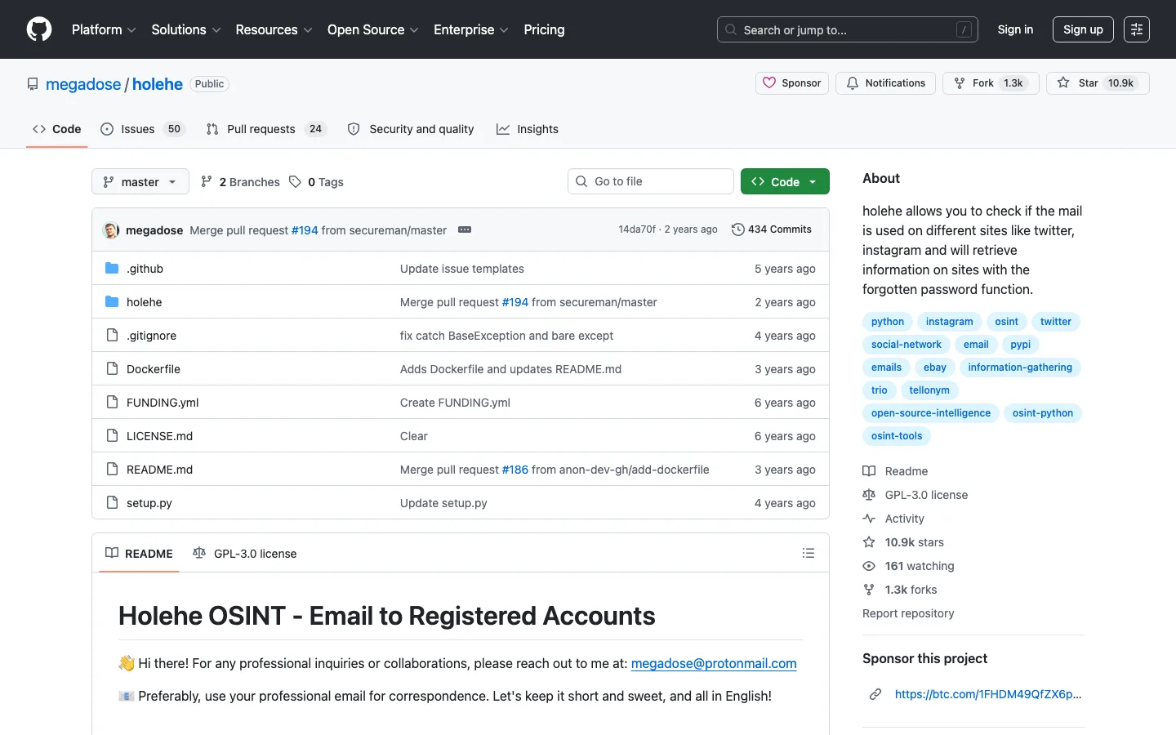Expand the Open Source menu

(373, 29)
